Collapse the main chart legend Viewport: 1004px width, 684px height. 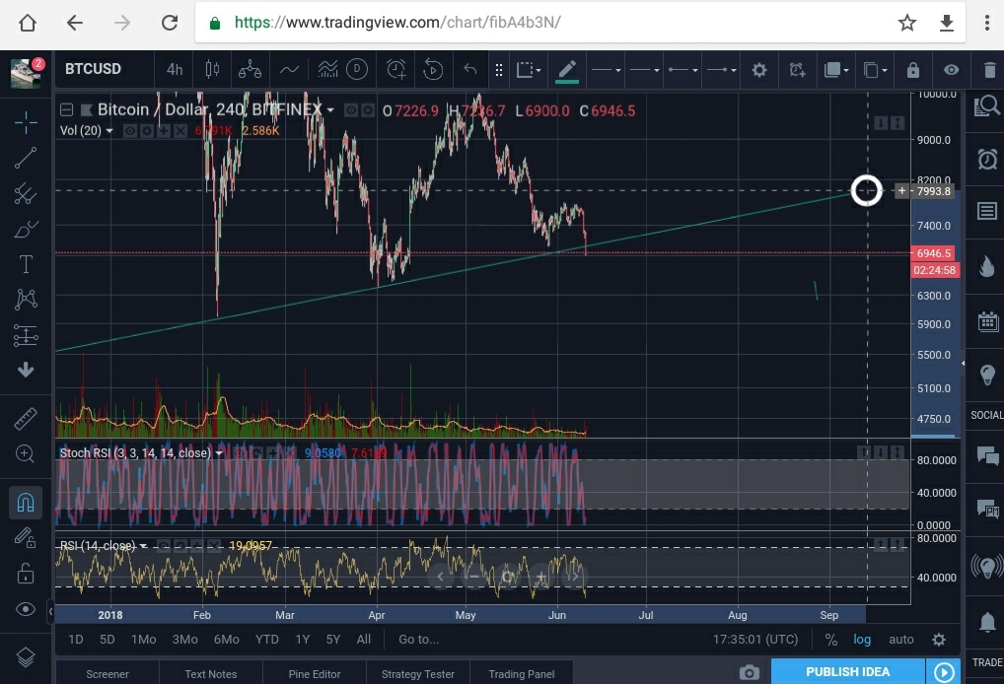[67, 110]
